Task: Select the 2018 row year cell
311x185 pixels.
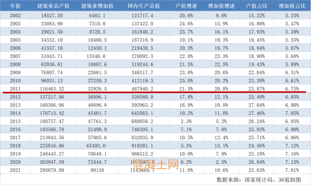Action: 15,146
